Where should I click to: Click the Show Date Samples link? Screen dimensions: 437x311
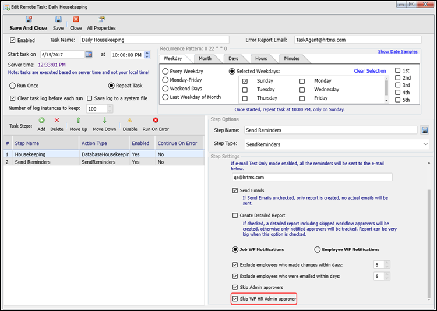397,52
